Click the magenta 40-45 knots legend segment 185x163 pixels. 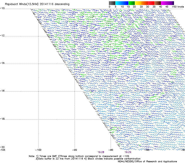coord(164,3)
